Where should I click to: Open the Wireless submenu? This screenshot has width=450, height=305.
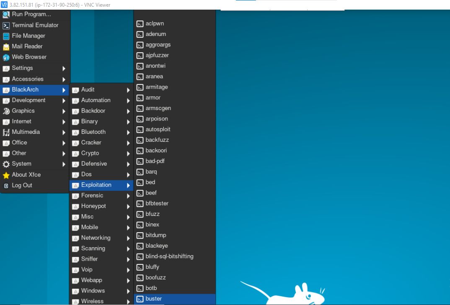pyautogui.click(x=101, y=301)
